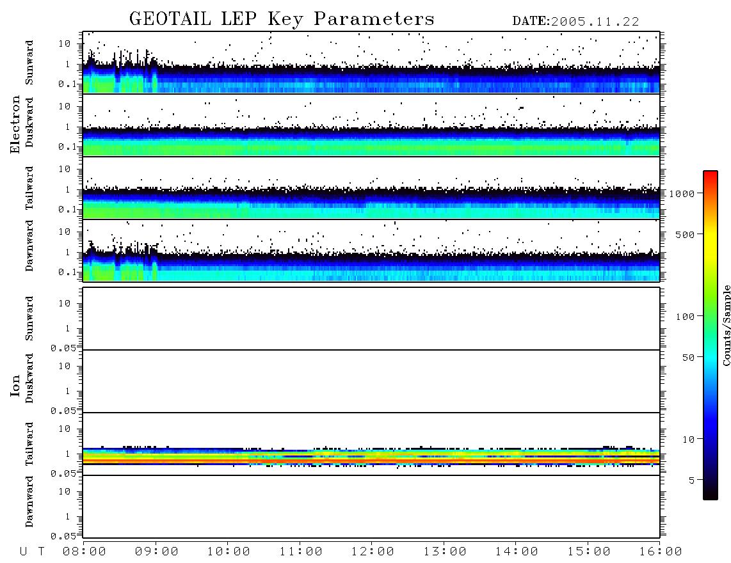Click the Counts/Sample colorbar title

pos(726,325)
